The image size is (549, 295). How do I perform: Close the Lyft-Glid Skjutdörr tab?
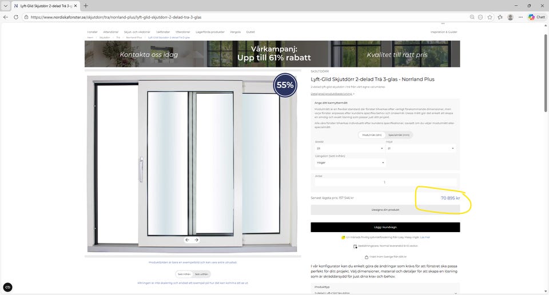coord(75,6)
